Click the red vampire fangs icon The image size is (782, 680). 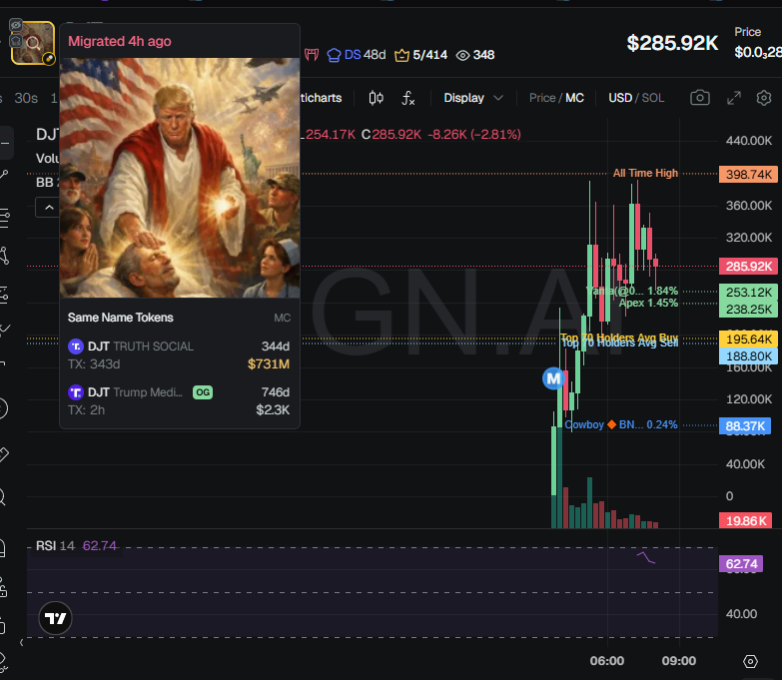[312, 55]
